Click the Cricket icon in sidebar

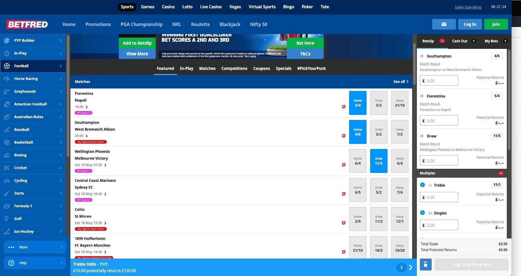tap(7, 168)
